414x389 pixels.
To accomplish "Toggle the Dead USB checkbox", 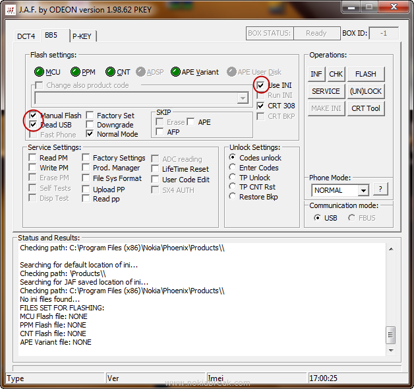I will tap(33, 125).
